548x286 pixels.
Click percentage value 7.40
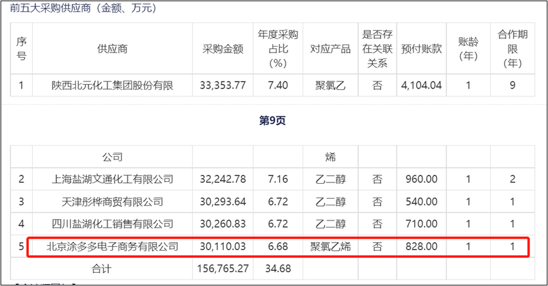click(278, 85)
